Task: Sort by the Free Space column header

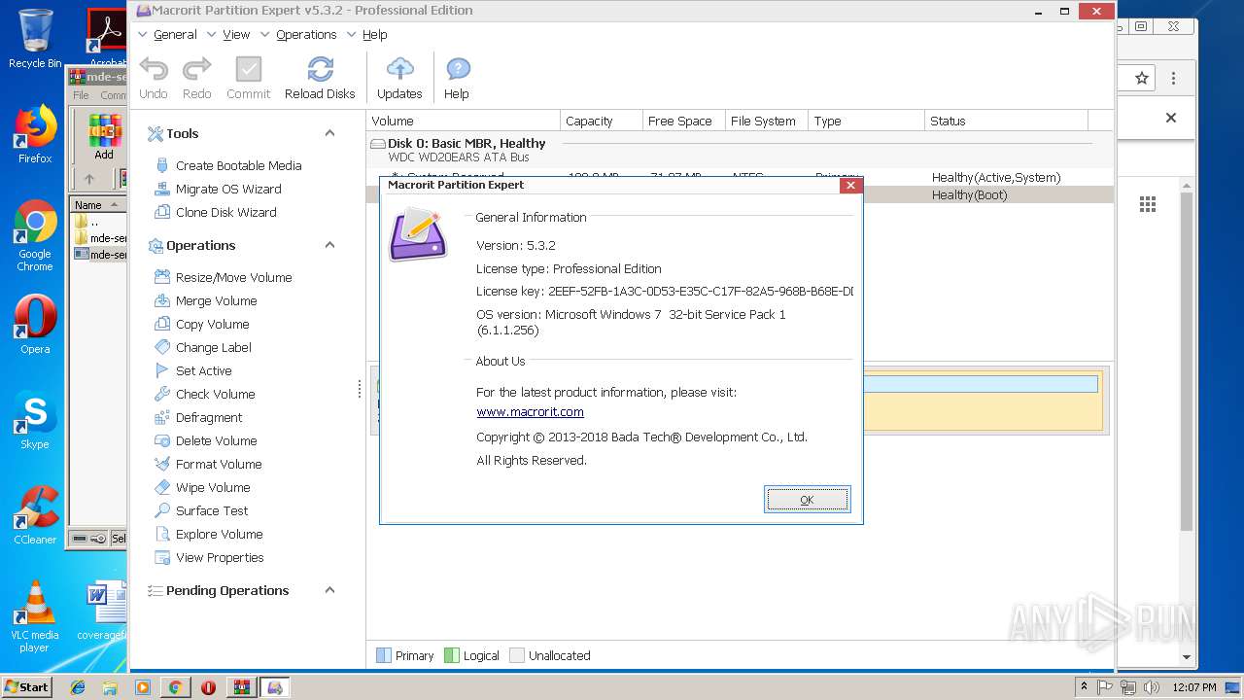Action: 684,121
